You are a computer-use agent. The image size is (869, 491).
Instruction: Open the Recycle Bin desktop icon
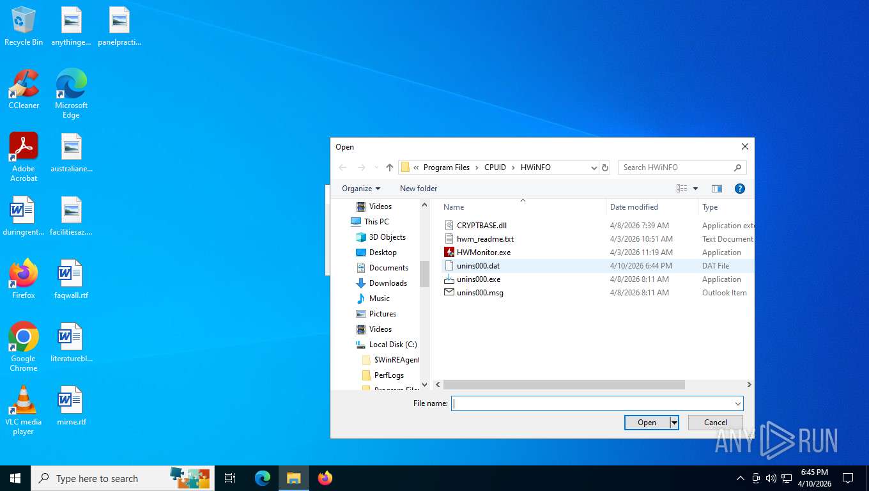pos(24,26)
